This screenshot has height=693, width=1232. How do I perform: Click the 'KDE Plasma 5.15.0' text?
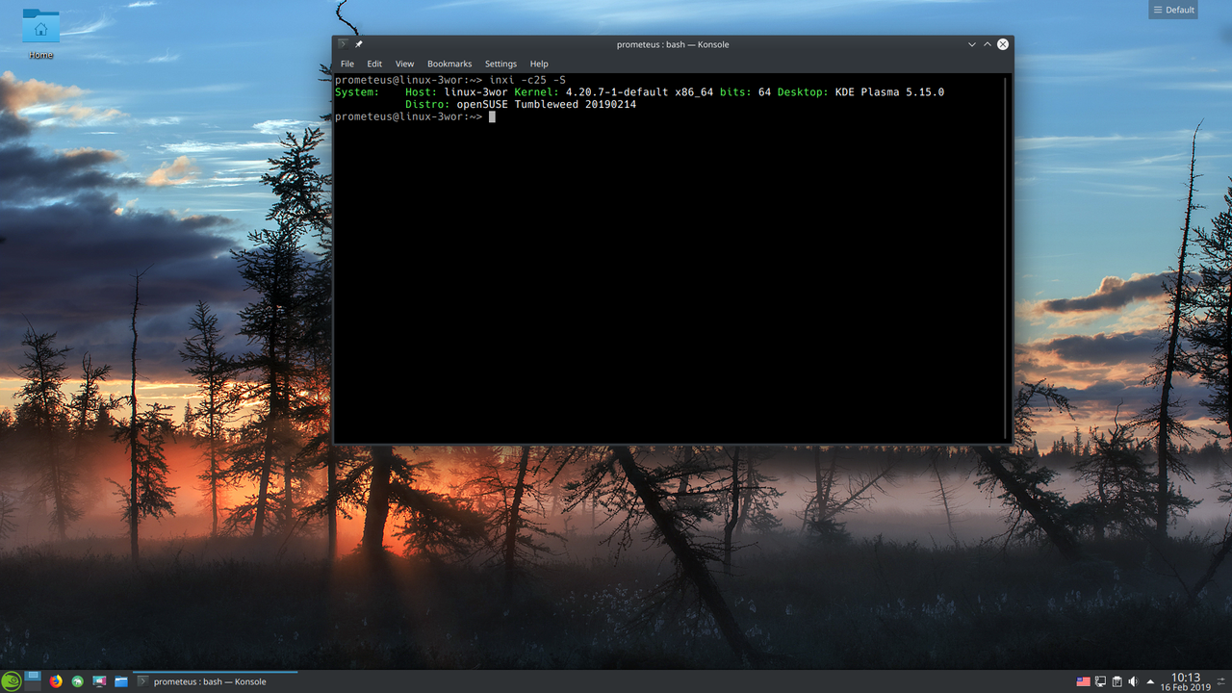(889, 92)
